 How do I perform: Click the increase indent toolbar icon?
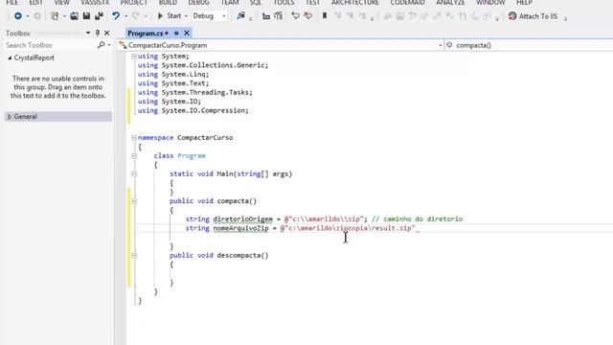[279, 16]
